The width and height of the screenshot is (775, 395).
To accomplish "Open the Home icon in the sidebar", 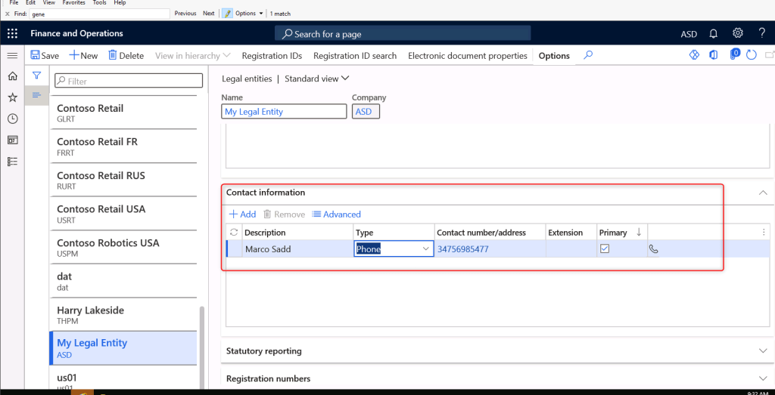I will [12, 76].
